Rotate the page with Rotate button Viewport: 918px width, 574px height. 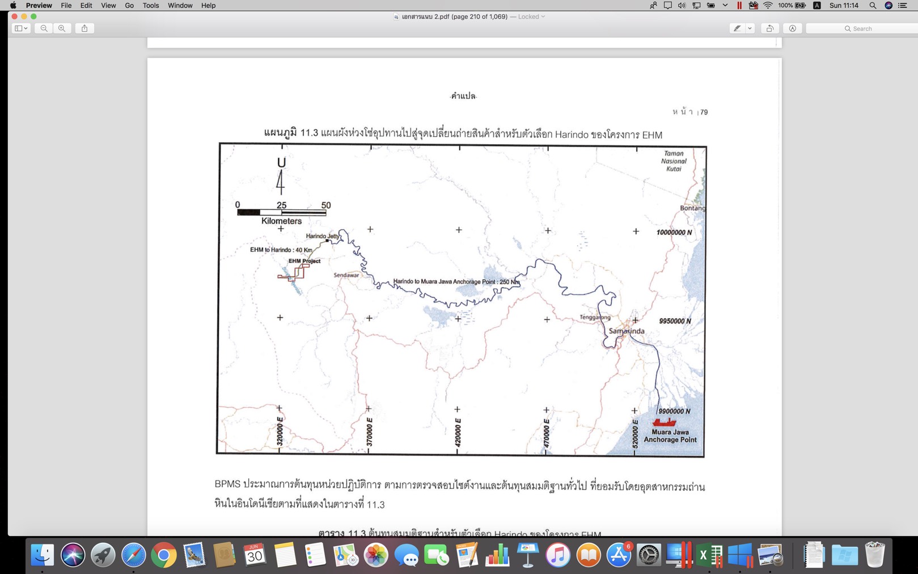770,28
